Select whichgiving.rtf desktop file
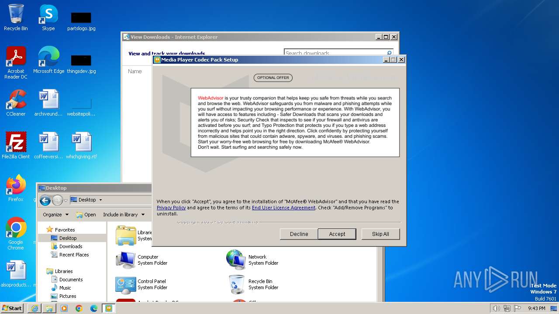This screenshot has width=559, height=314. pos(81,145)
